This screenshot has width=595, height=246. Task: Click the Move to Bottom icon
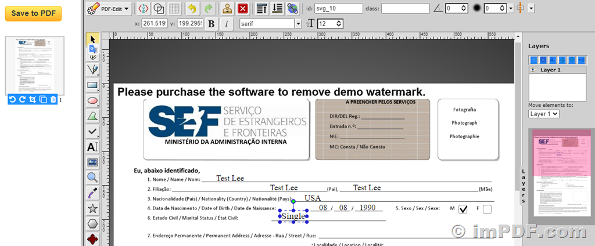277,8
